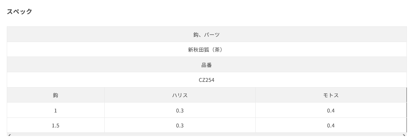
Task: Click the 鈎 column header
Action: click(x=56, y=95)
